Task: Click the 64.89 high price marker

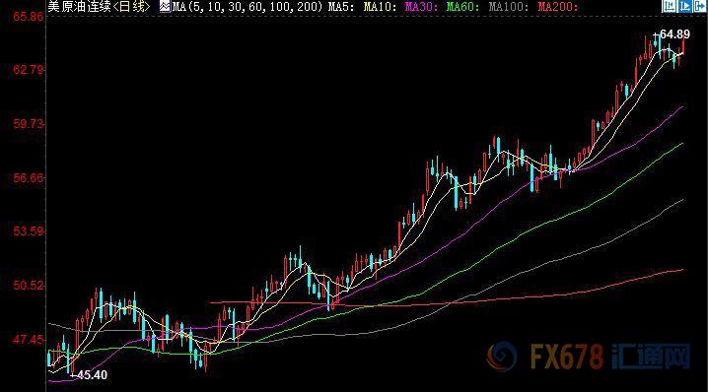Action: coord(674,34)
